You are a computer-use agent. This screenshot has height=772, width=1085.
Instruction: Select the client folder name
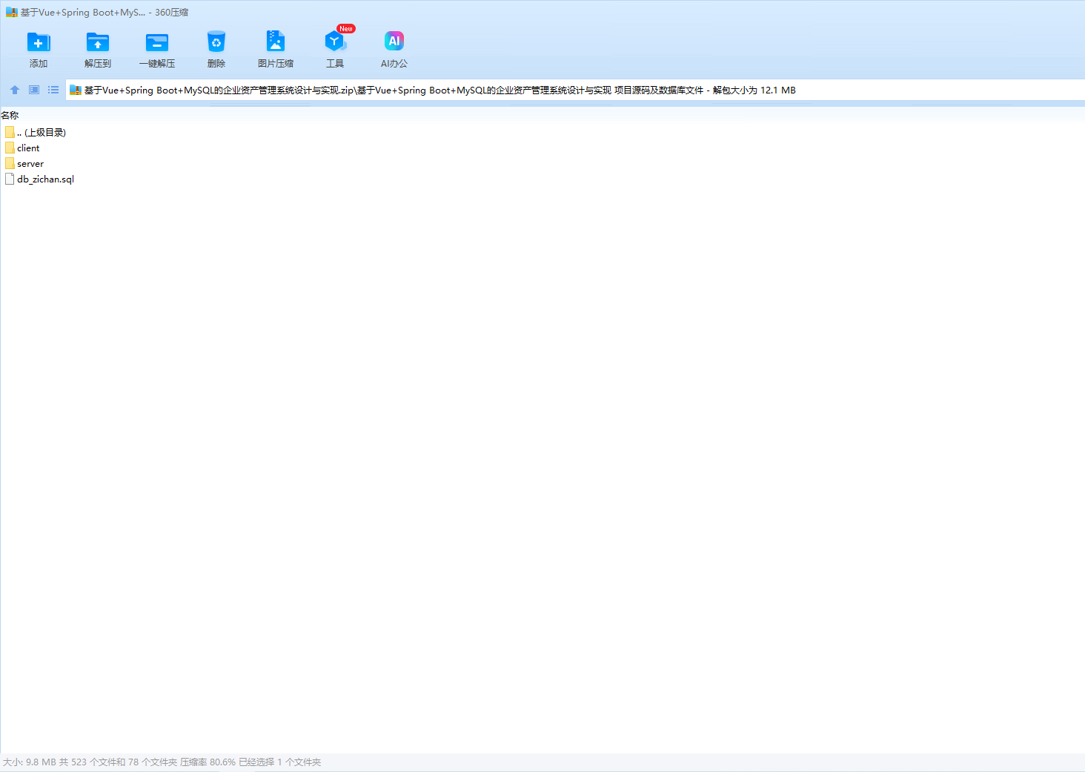(28, 148)
